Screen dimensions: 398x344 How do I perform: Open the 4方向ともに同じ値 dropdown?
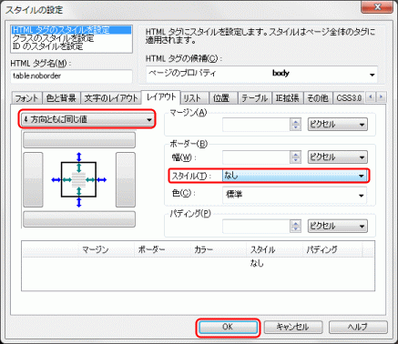click(x=87, y=119)
